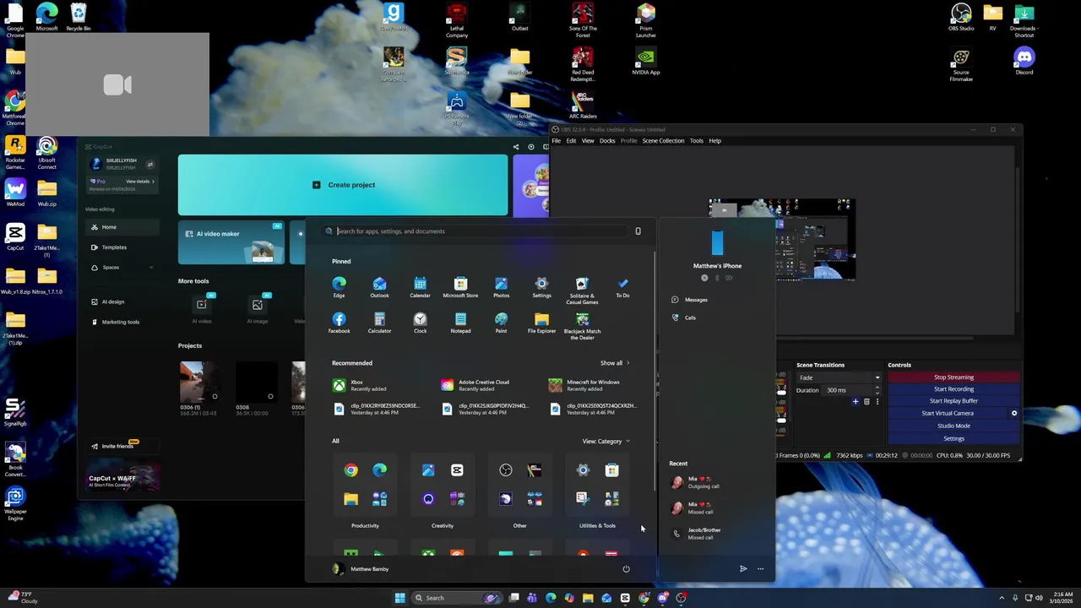Open Outlook pinned app in Start menu
The width and height of the screenshot is (1081, 608).
click(x=379, y=287)
